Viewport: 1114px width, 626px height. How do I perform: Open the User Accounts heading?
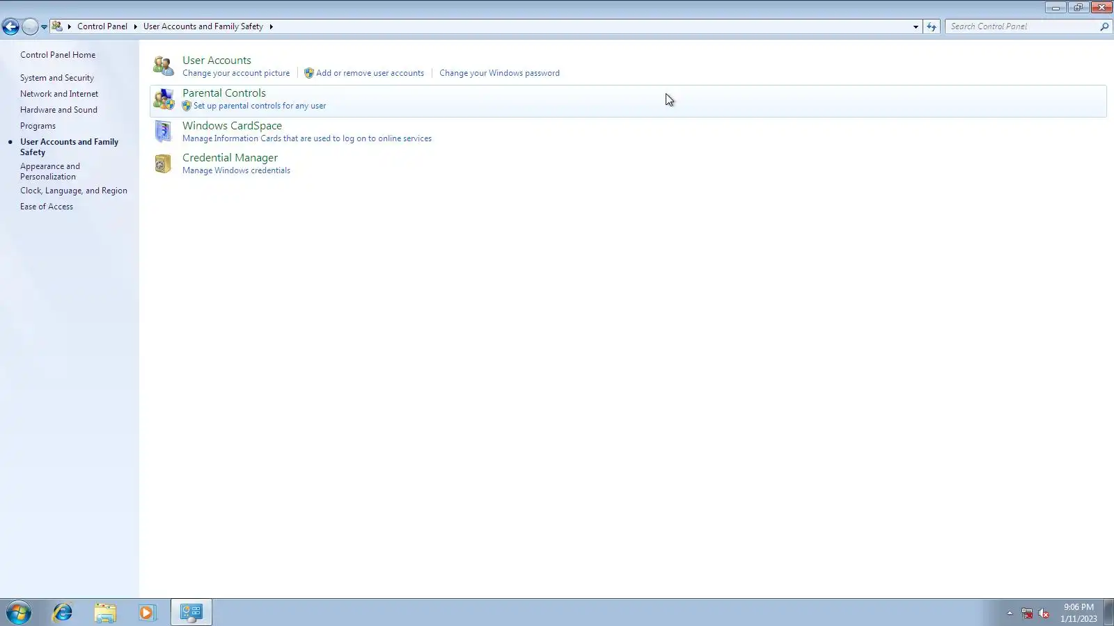tap(217, 61)
